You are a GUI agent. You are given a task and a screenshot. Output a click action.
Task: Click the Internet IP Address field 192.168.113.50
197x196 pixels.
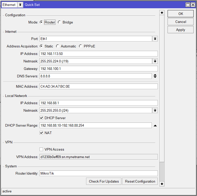(98, 54)
